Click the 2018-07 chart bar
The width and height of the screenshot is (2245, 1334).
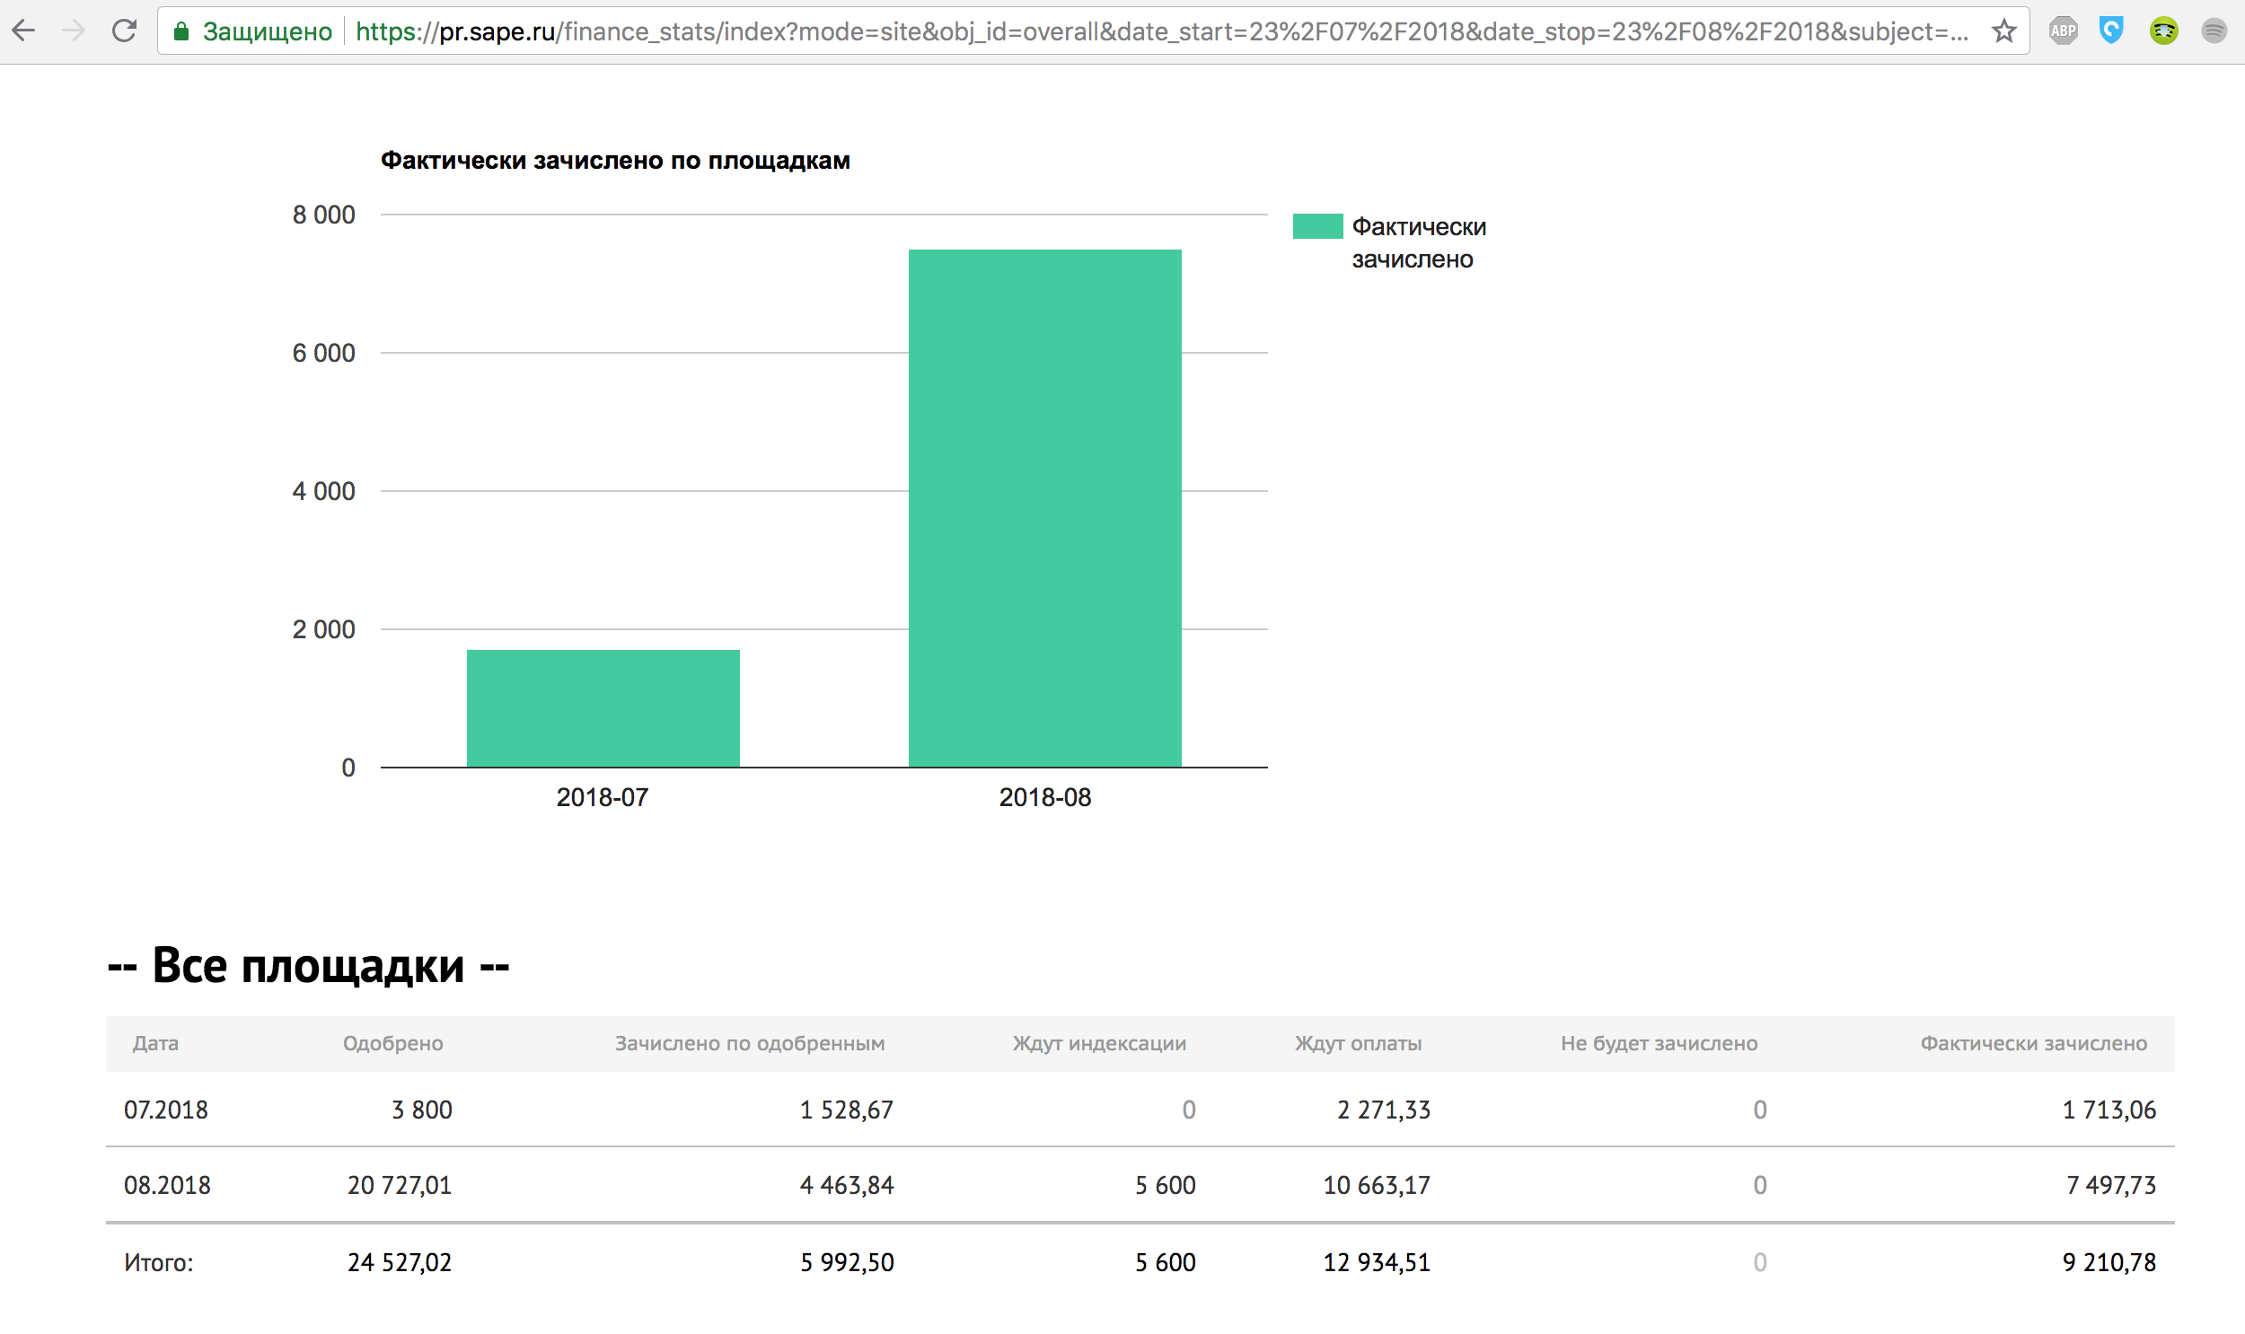tap(603, 708)
